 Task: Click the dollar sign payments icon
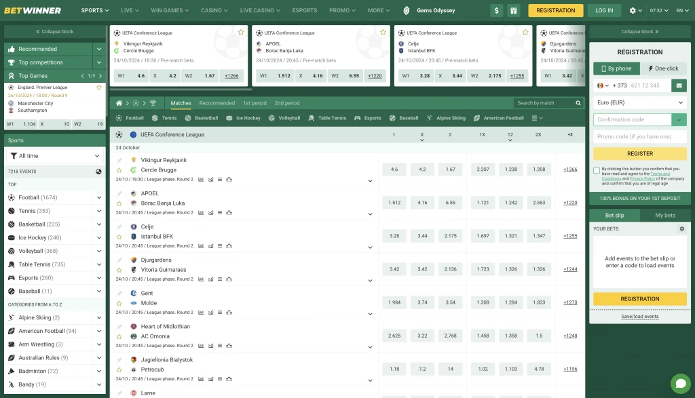click(497, 10)
